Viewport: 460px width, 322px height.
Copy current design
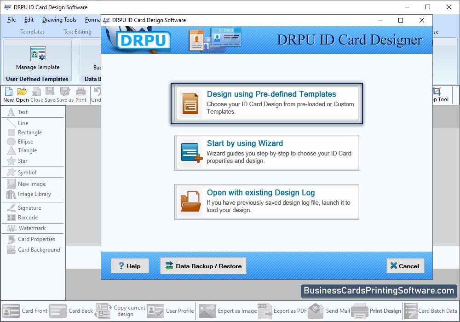[x=120, y=311]
